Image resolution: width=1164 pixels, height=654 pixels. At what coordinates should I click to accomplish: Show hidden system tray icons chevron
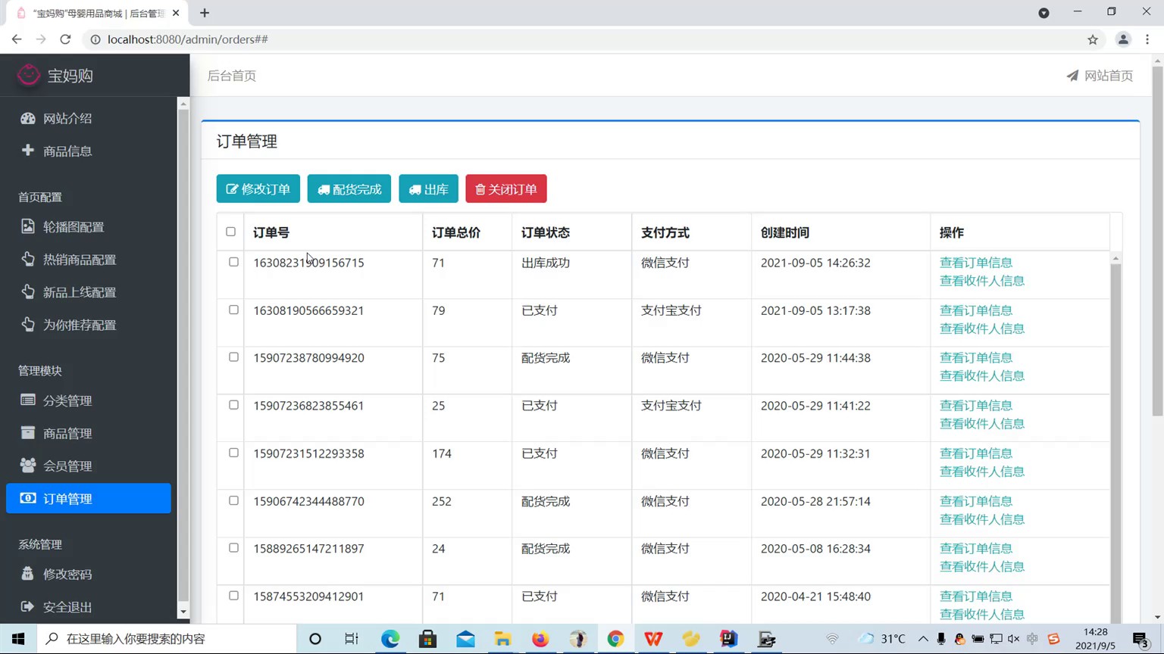tap(923, 639)
